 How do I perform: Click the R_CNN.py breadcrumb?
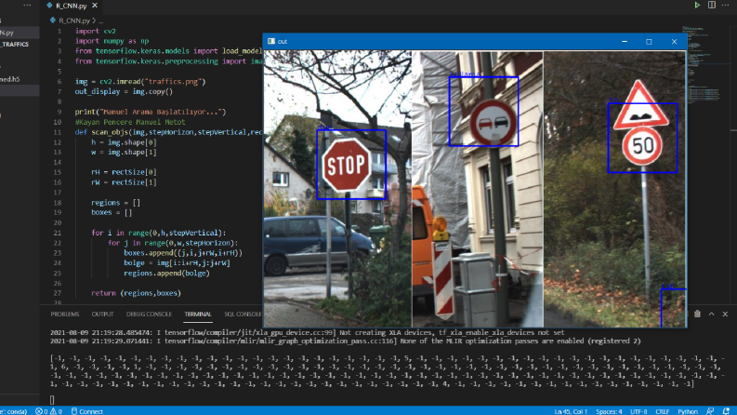pos(70,20)
